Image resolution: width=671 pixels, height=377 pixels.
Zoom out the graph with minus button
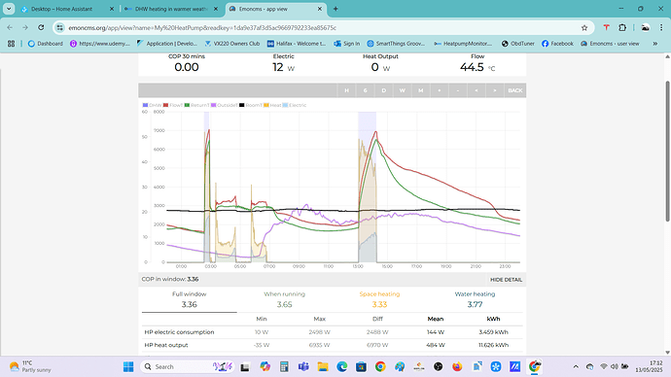coord(458,90)
